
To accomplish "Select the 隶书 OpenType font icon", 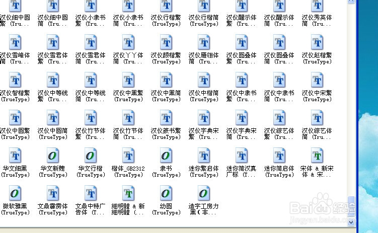I will tap(166, 156).
